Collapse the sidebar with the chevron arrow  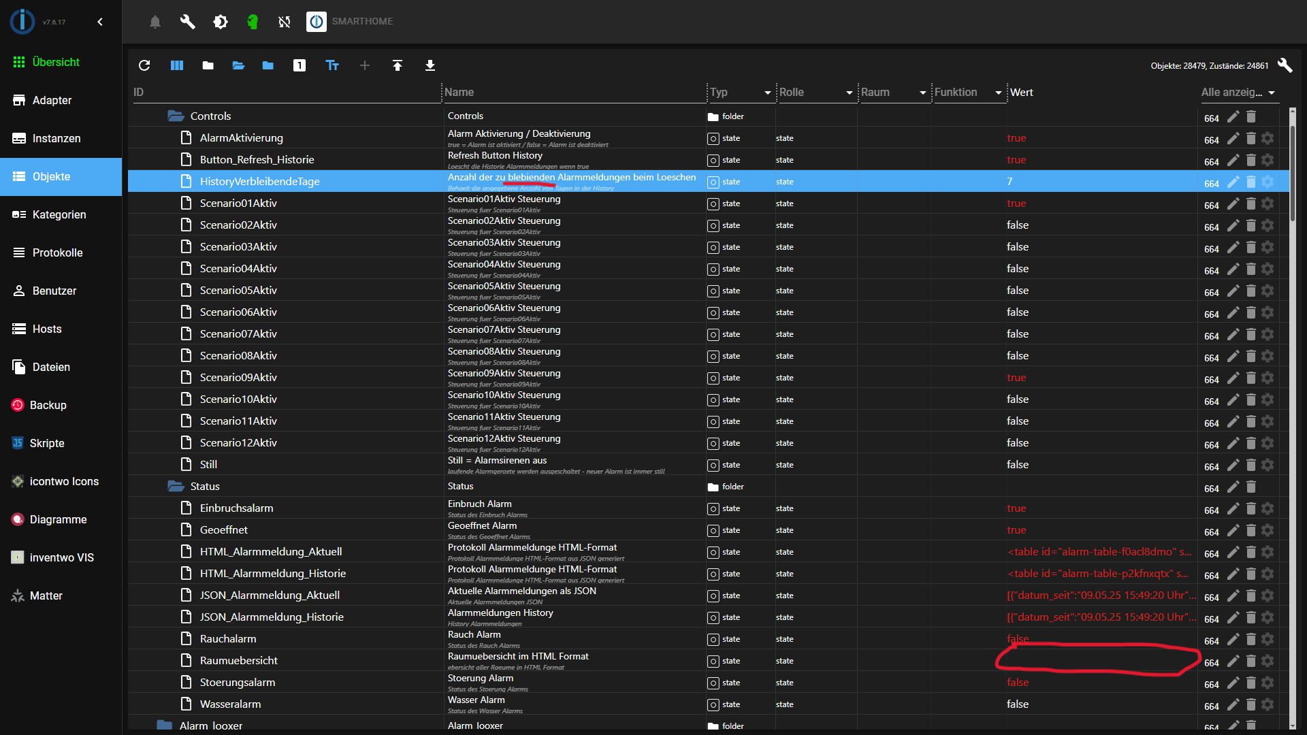tap(100, 22)
